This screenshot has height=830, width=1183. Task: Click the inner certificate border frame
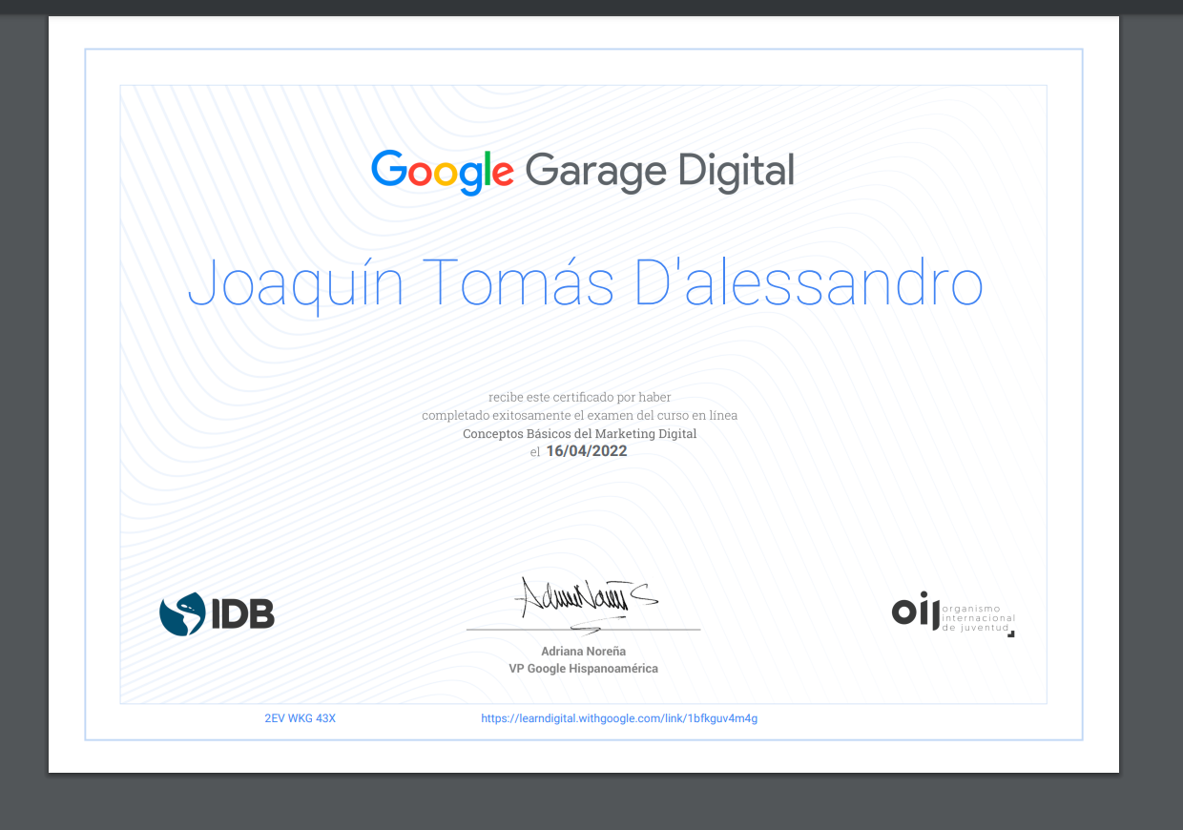click(x=583, y=85)
